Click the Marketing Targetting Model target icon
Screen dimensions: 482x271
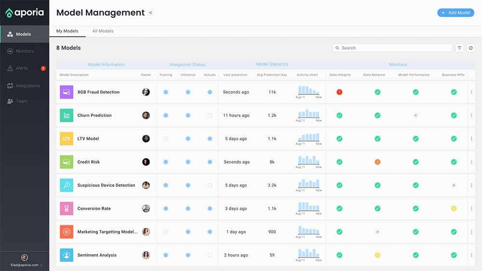[67, 232]
